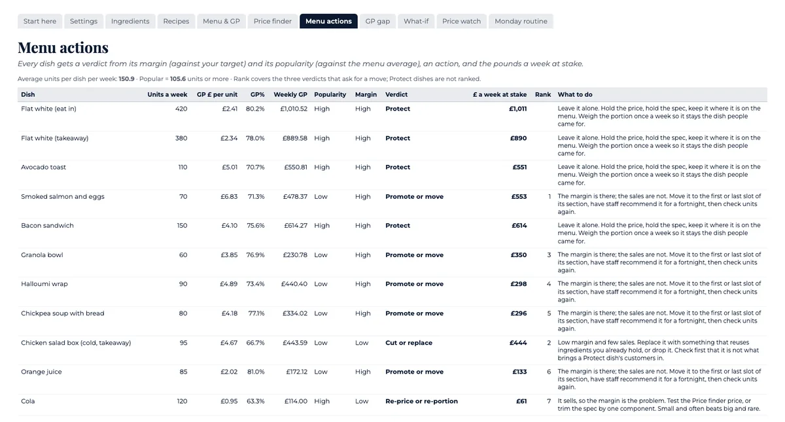Click the 66.7% GP cell
This screenshot has width=785, height=422.
click(x=256, y=342)
